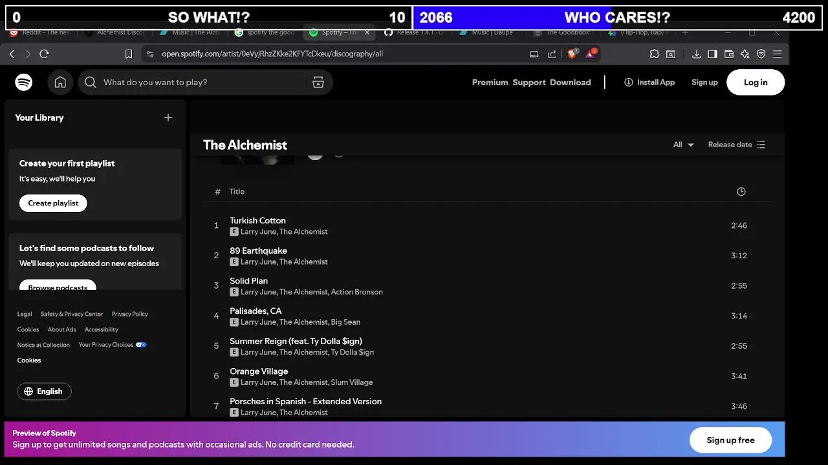Open the Accessibility footer link

coord(102,329)
